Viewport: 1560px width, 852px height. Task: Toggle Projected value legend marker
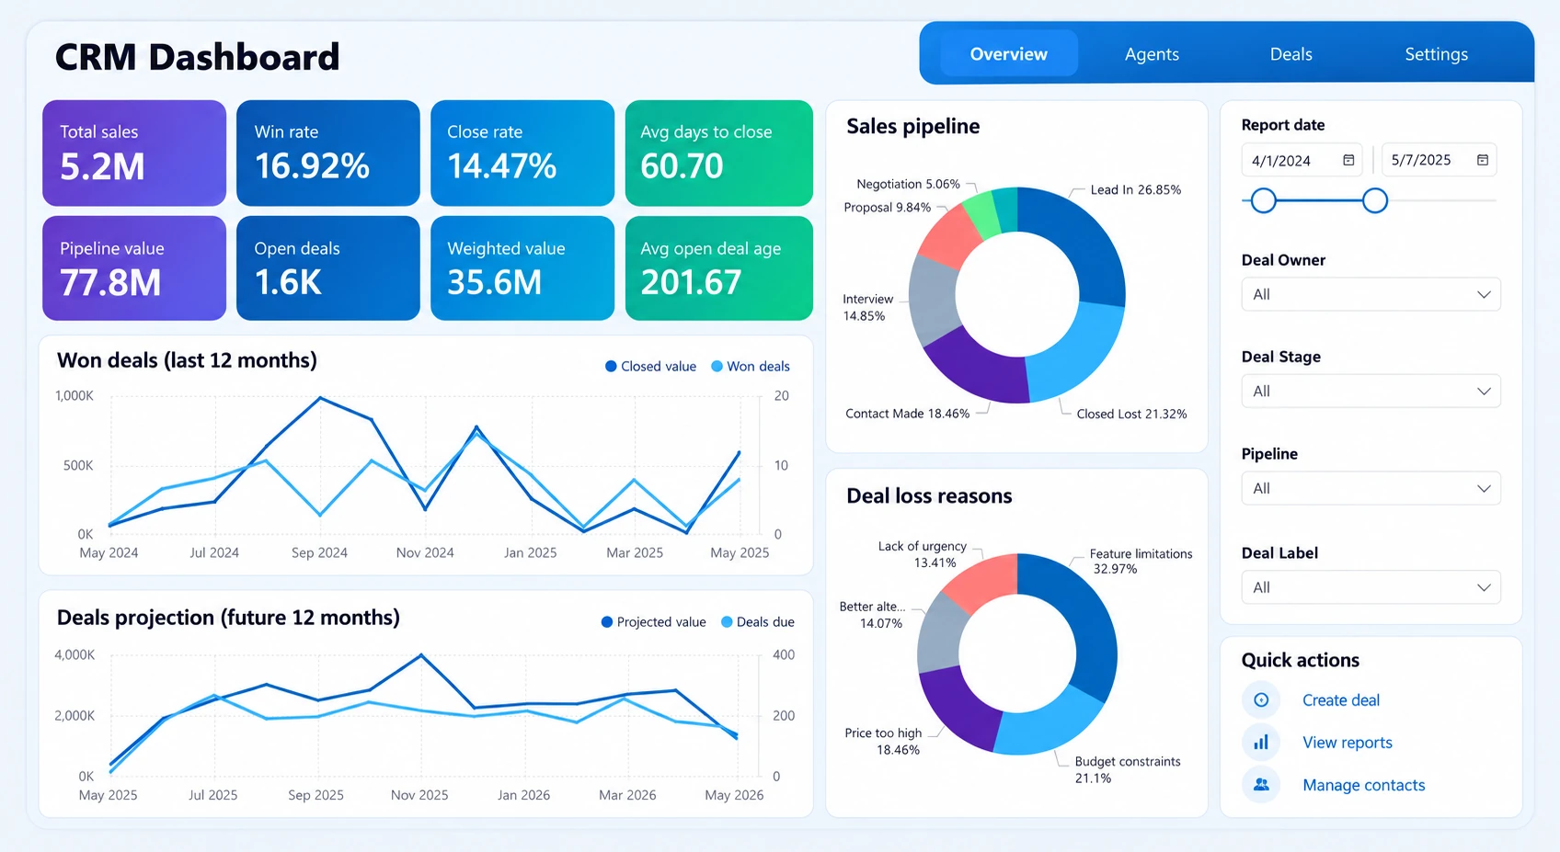[607, 622]
